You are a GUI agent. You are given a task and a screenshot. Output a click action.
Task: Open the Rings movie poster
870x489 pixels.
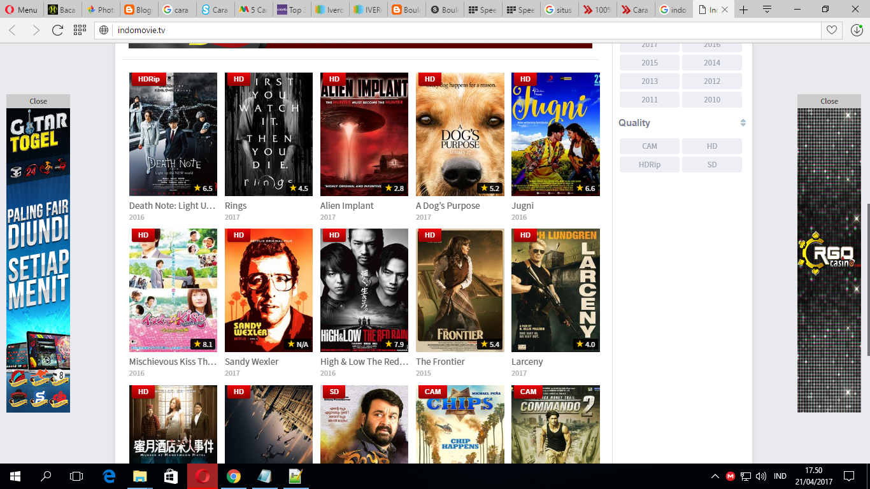point(269,134)
